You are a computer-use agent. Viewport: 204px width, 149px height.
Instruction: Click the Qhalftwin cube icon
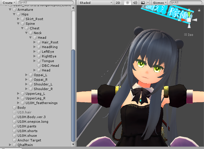coord(15,145)
